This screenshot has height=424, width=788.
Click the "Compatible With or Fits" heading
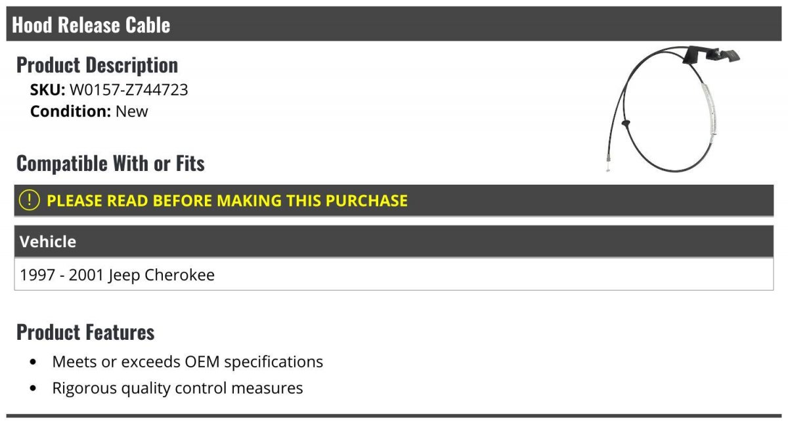[x=110, y=163]
